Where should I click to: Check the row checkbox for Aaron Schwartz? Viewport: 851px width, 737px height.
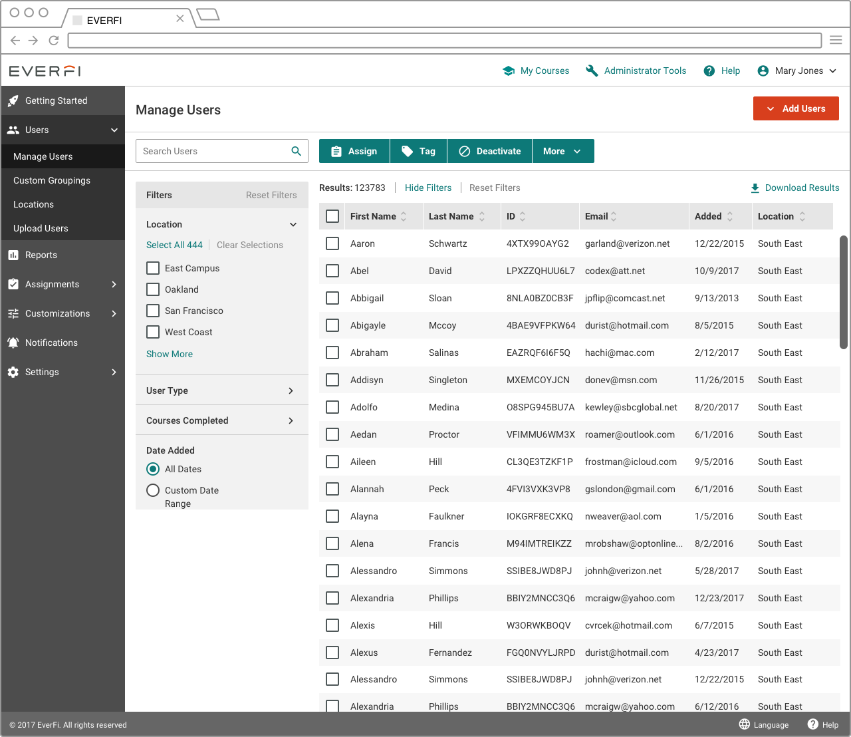point(332,244)
